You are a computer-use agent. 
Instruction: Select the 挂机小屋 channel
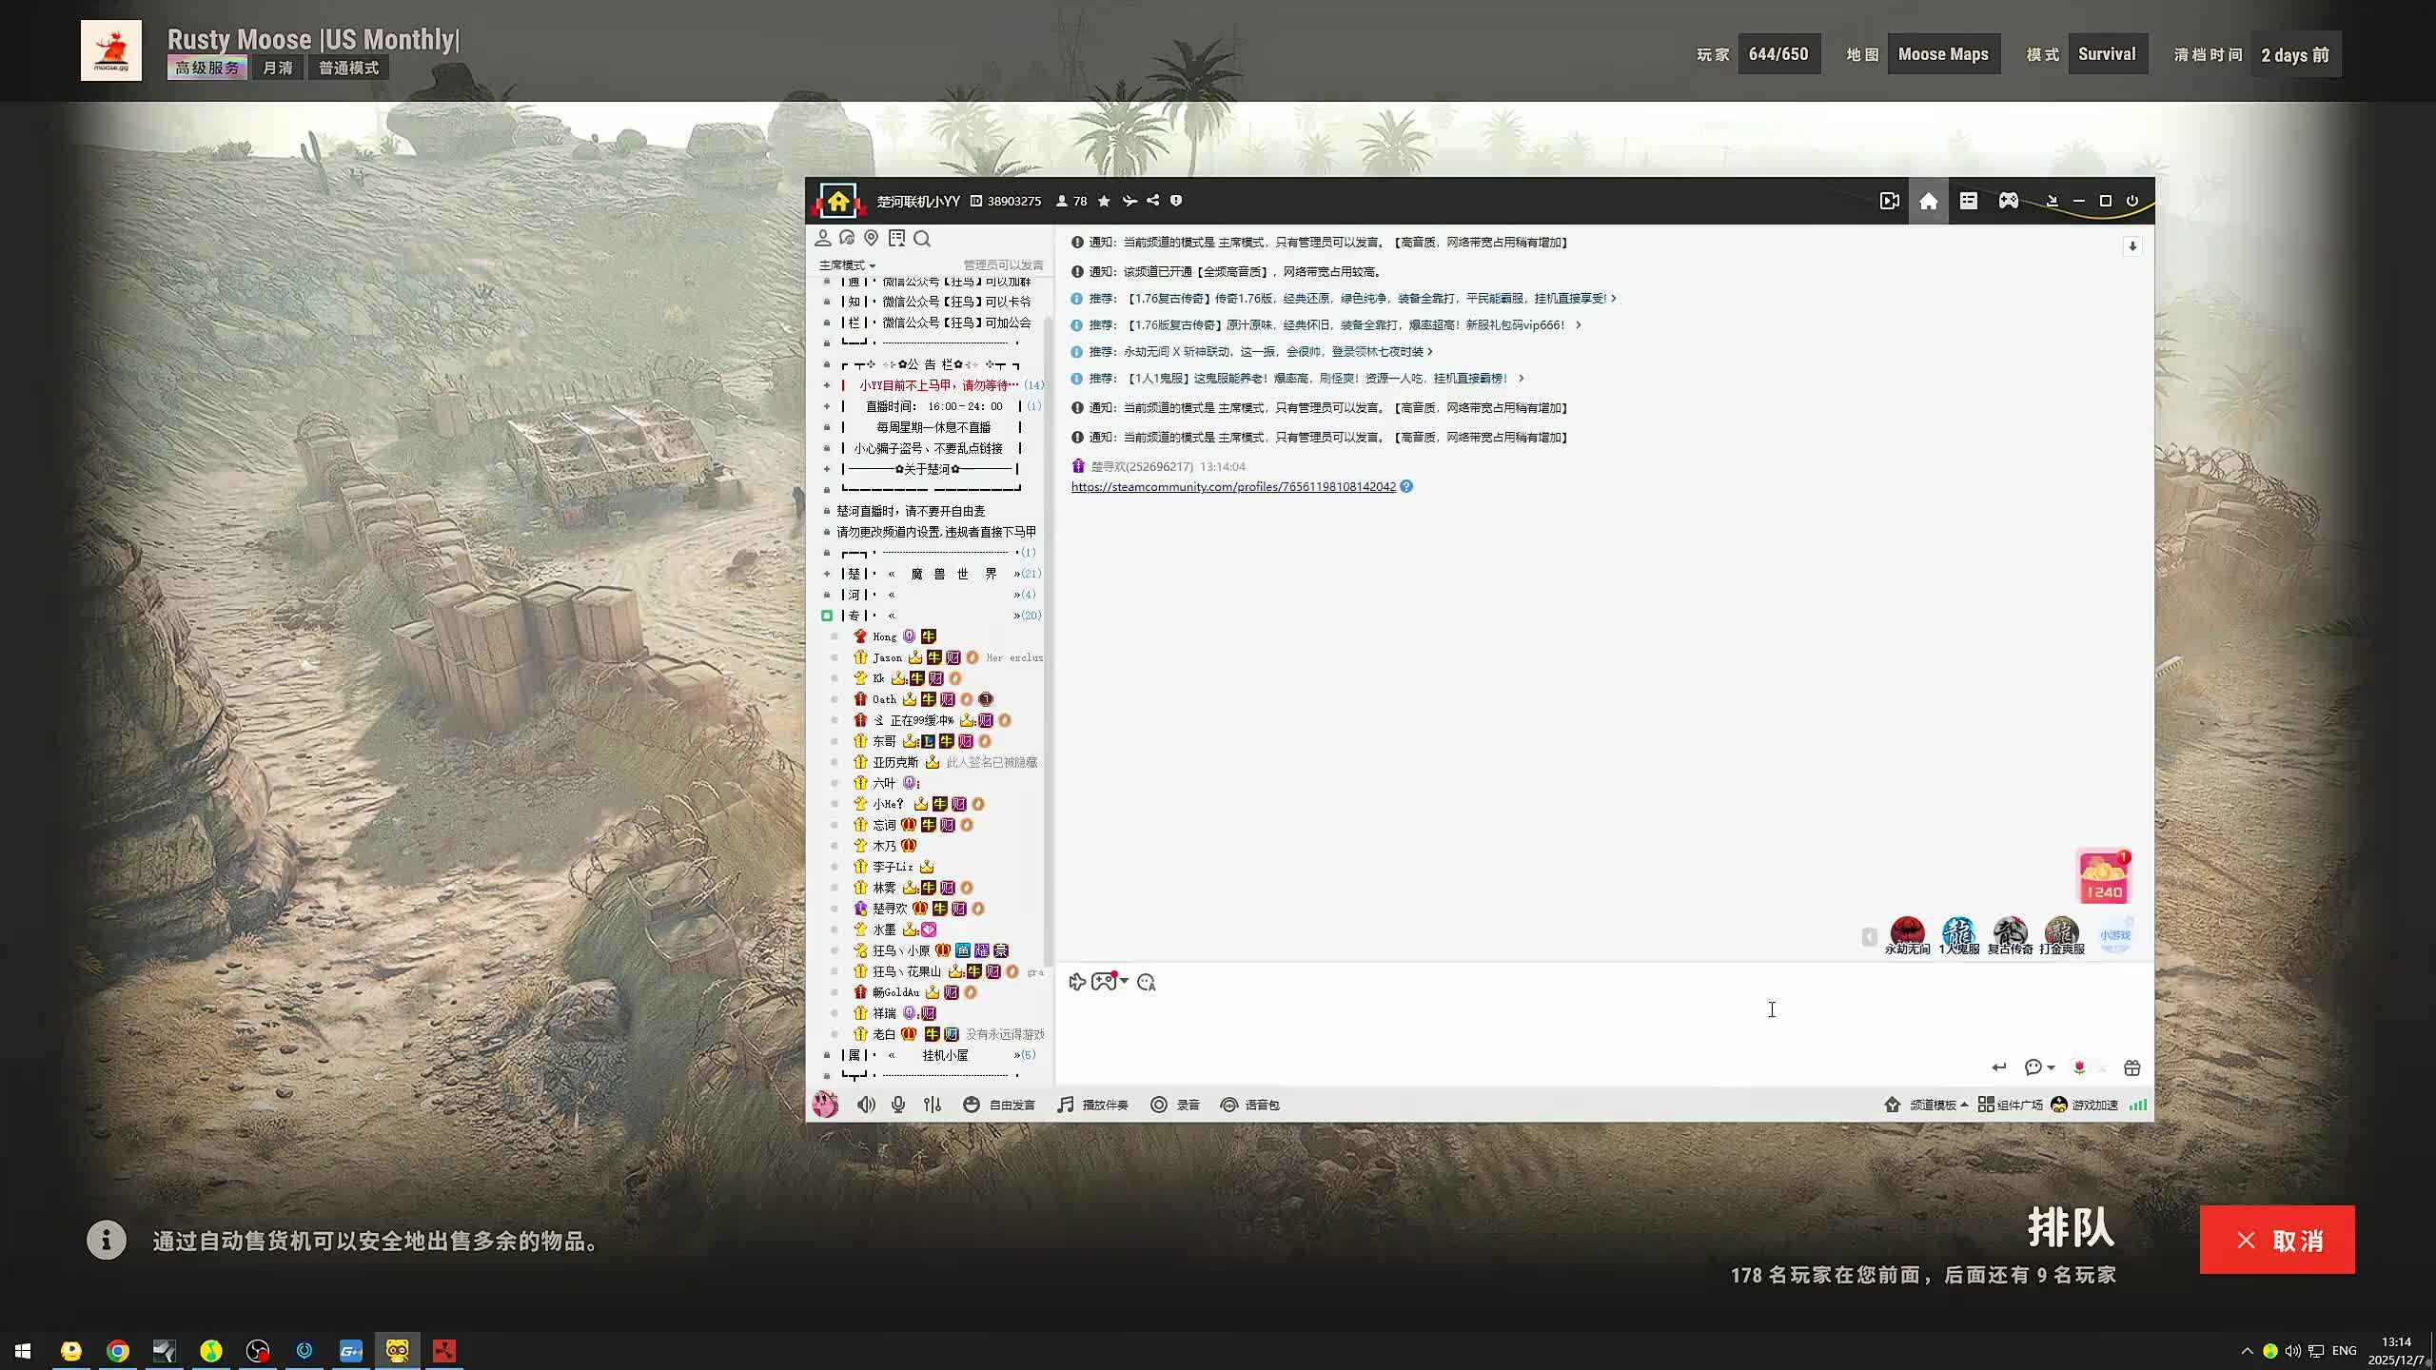pos(944,1055)
